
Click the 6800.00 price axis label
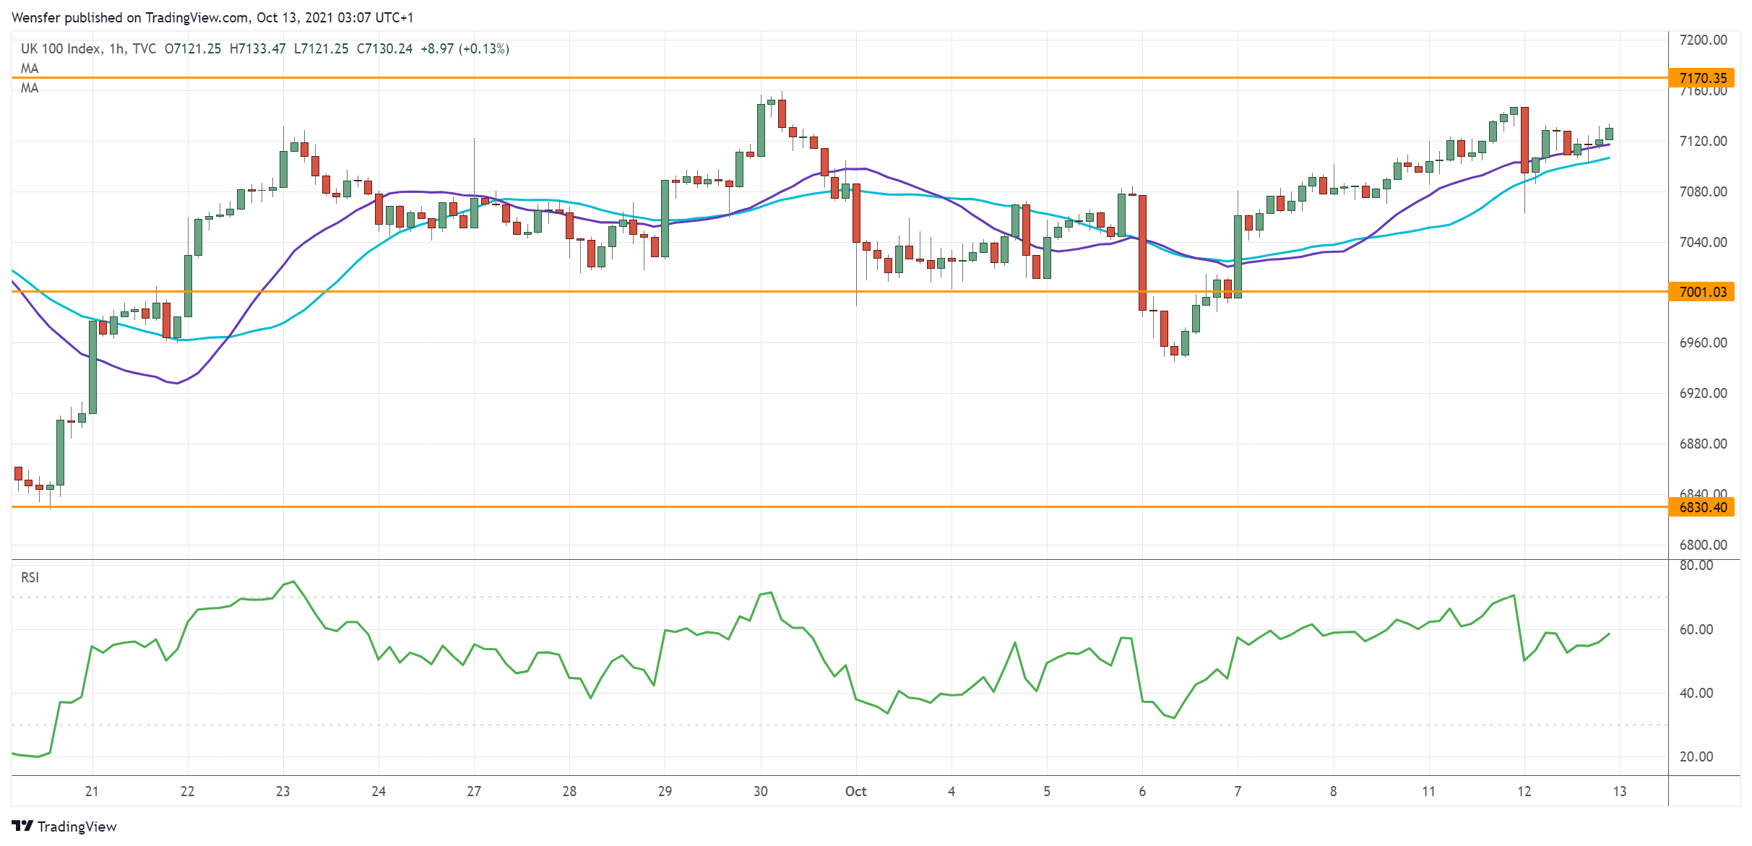click(x=1703, y=545)
